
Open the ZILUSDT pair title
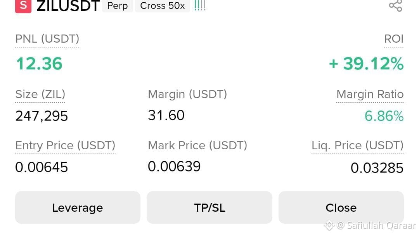tap(68, 6)
